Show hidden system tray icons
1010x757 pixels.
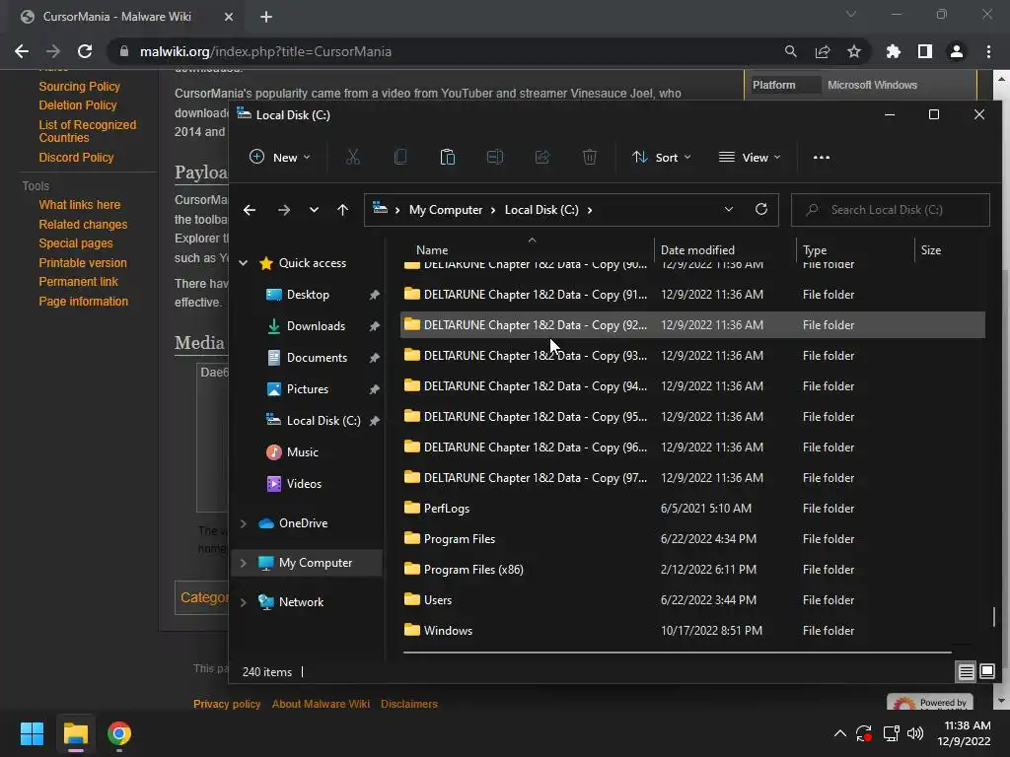(840, 733)
